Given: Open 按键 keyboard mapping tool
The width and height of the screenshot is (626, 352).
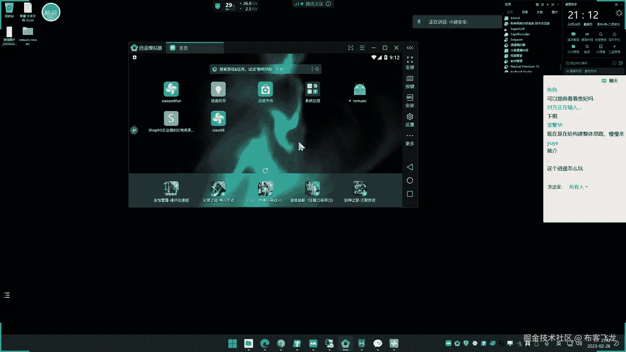Looking at the screenshot, I should click(x=410, y=79).
